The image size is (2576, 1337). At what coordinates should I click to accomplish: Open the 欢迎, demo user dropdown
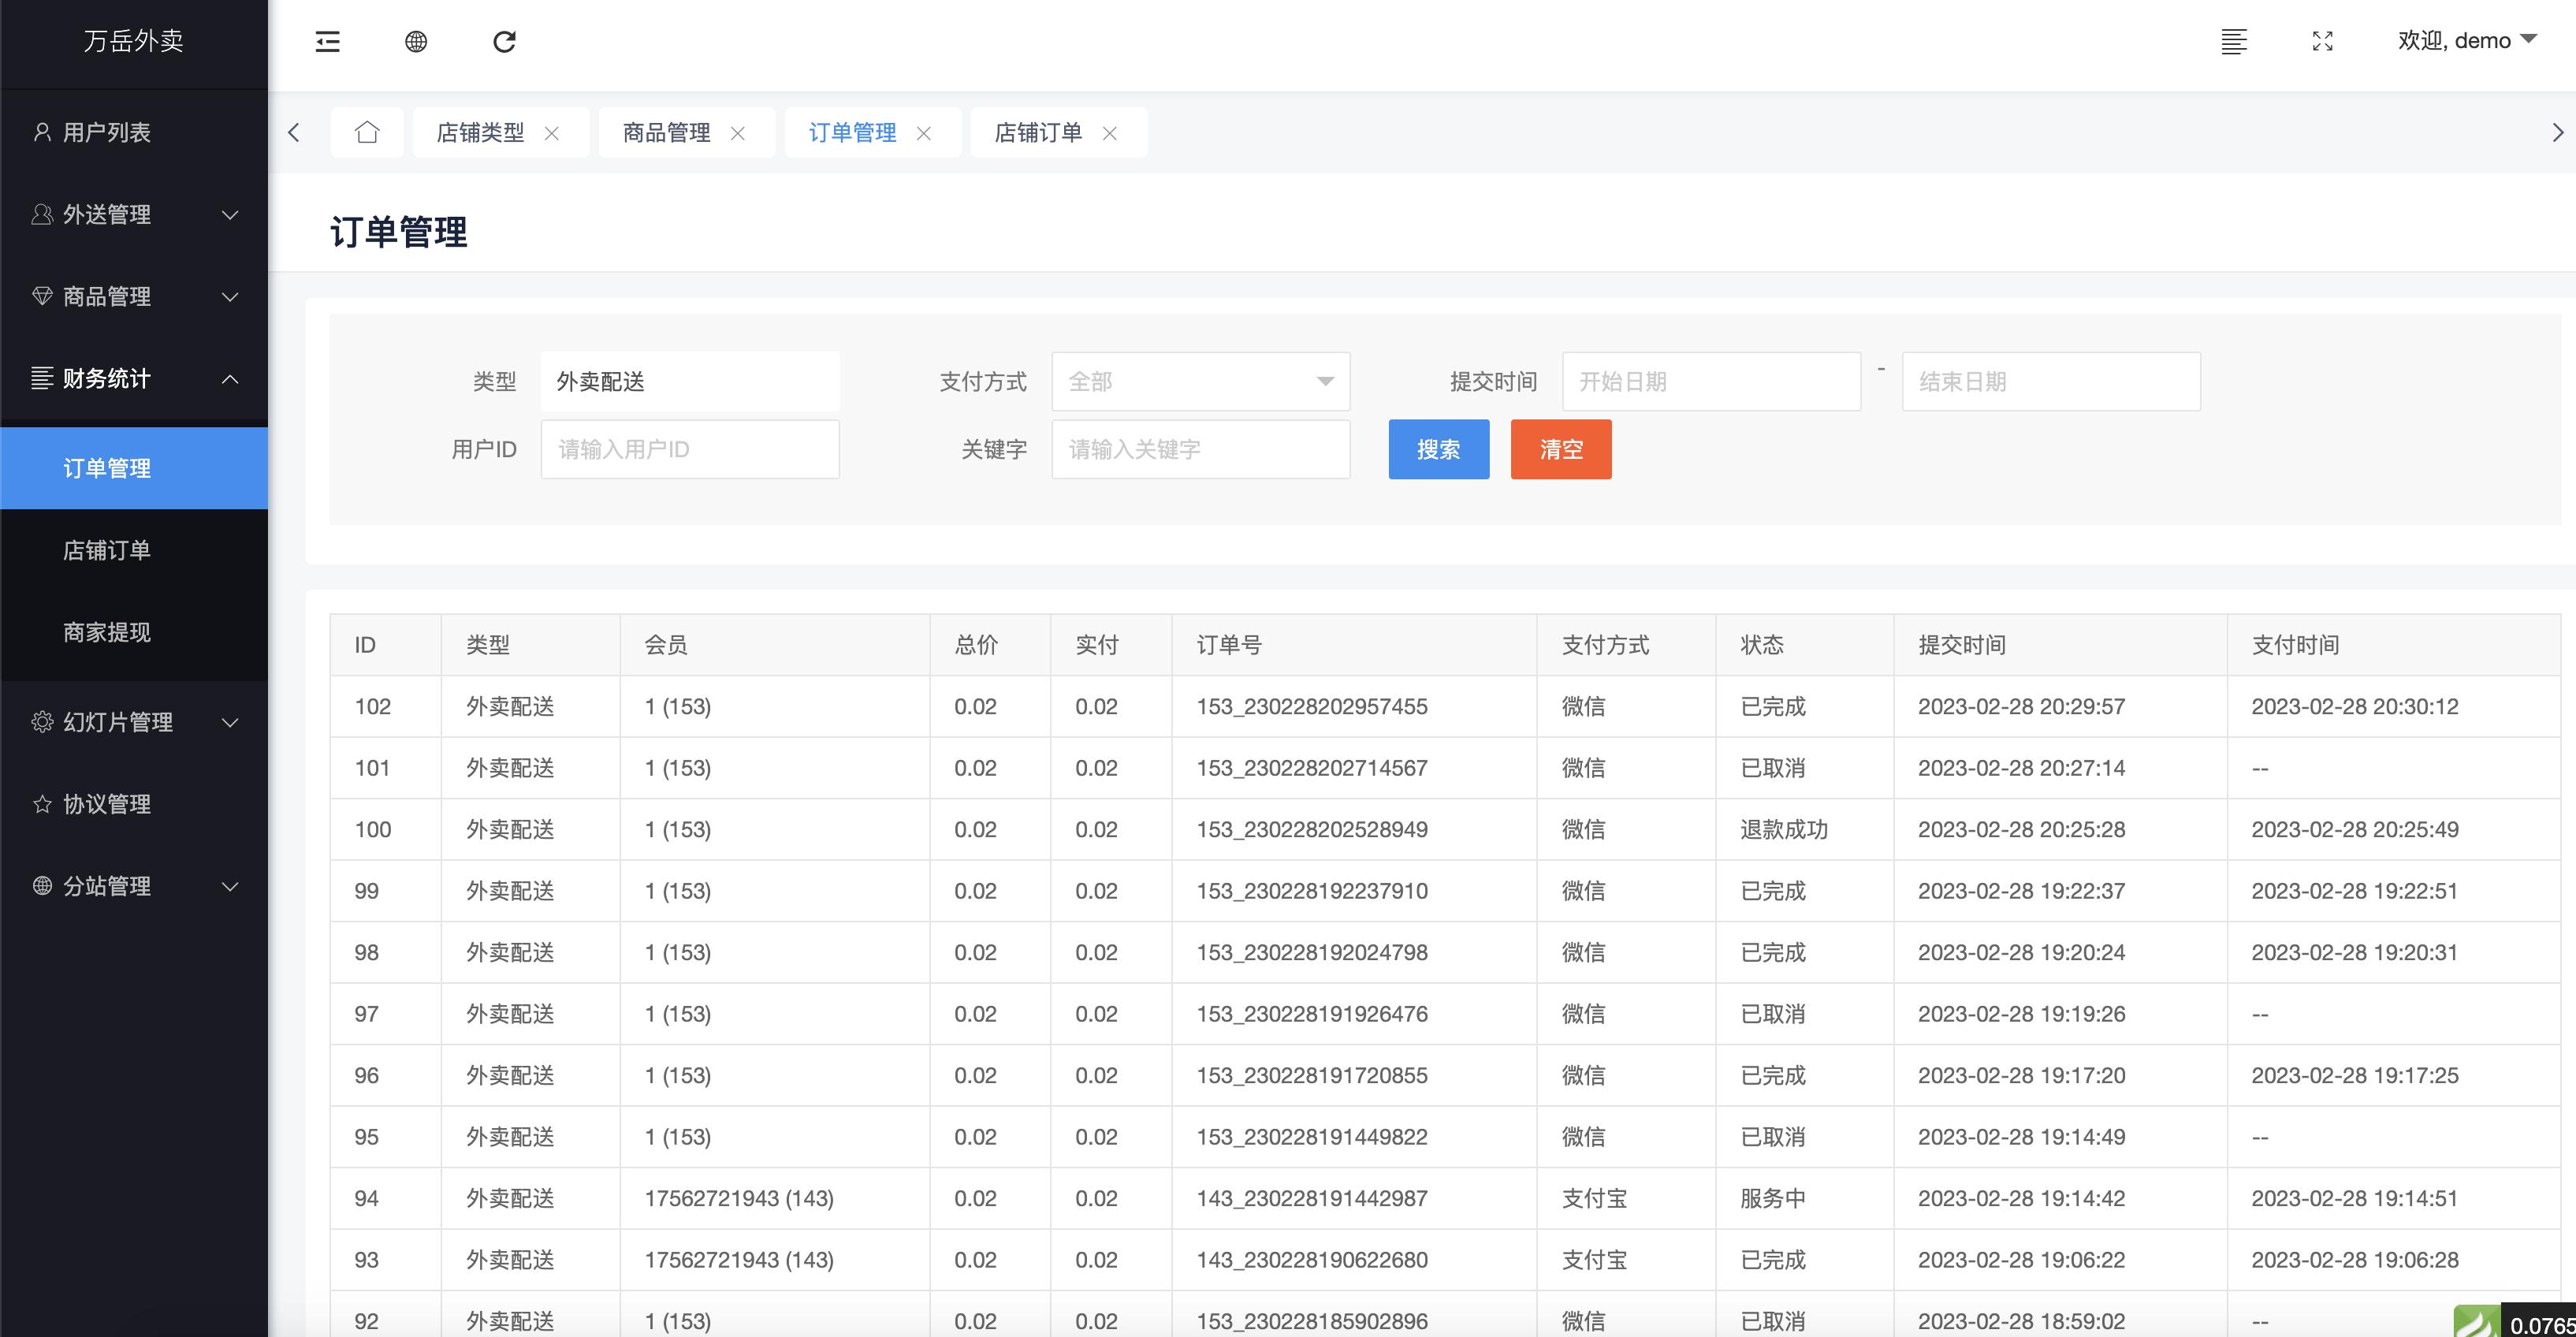(x=2467, y=41)
